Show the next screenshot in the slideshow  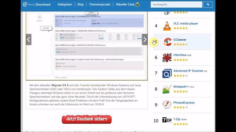click(x=145, y=40)
